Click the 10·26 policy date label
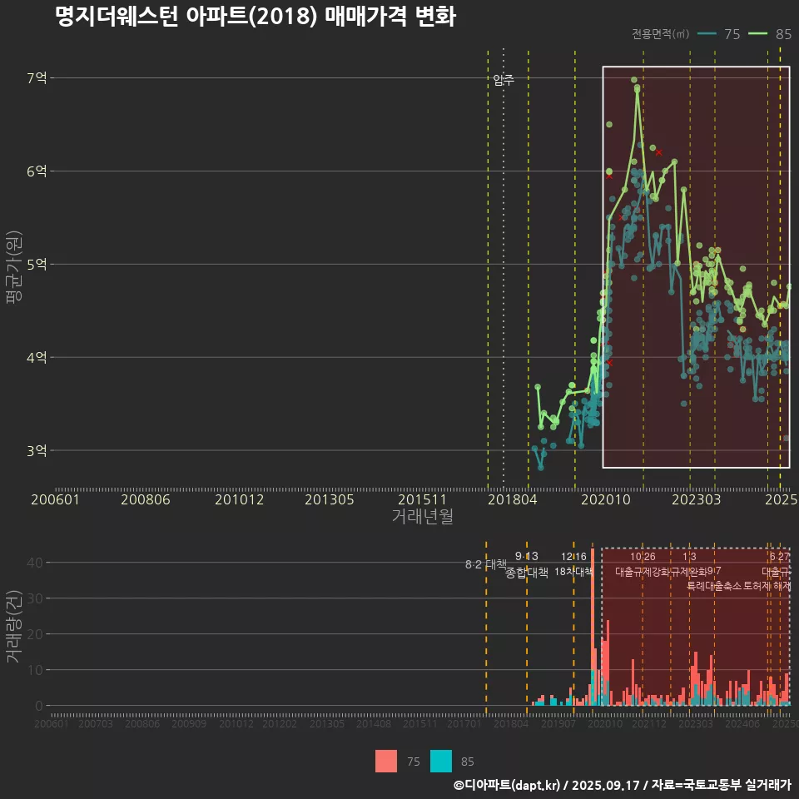The image size is (799, 799). click(x=643, y=556)
